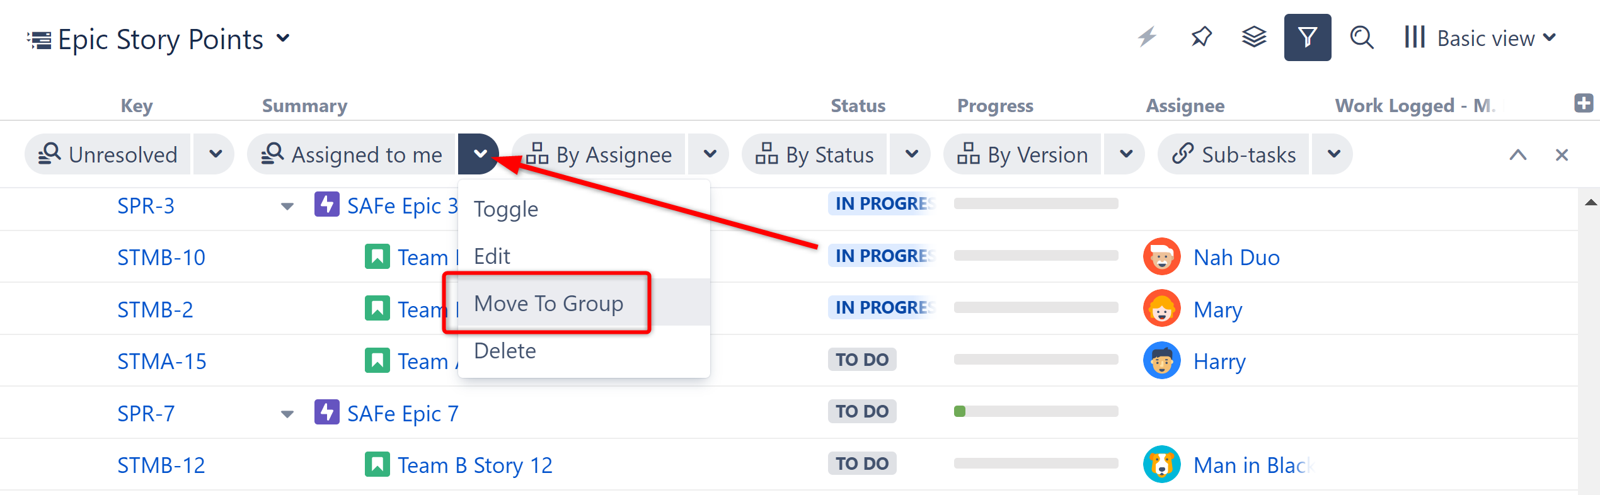Open the layers stack icon
This screenshot has width=1600, height=495.
click(x=1253, y=37)
